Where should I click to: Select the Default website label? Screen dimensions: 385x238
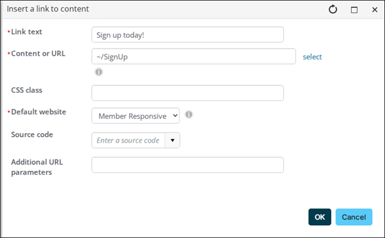tap(38, 112)
